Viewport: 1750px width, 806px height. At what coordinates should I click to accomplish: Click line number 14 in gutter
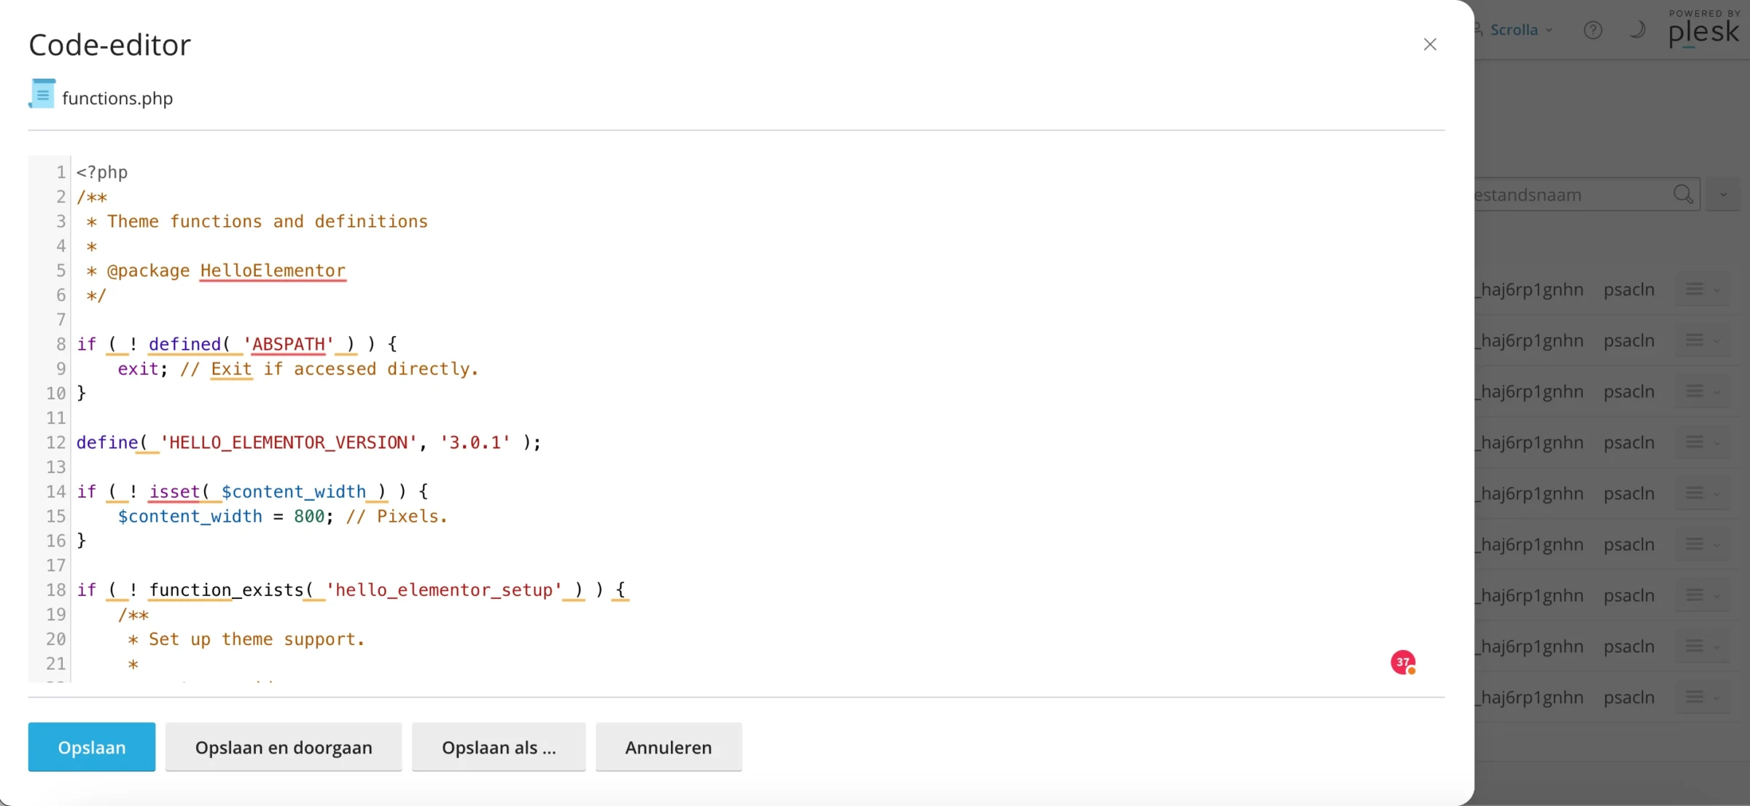[x=56, y=492]
